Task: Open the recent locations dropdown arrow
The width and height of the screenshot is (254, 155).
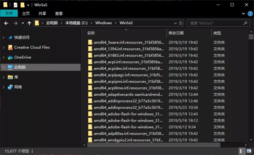Action: coord(23,23)
